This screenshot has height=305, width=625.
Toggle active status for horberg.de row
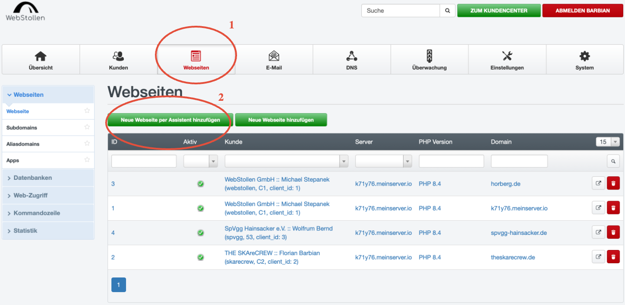[201, 184]
